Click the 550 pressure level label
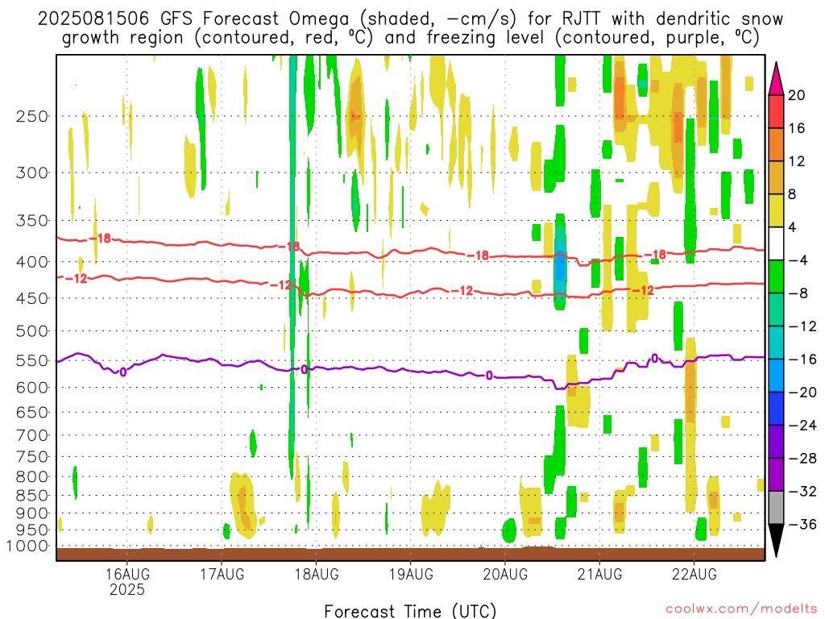The width and height of the screenshot is (825, 619). [x=32, y=360]
